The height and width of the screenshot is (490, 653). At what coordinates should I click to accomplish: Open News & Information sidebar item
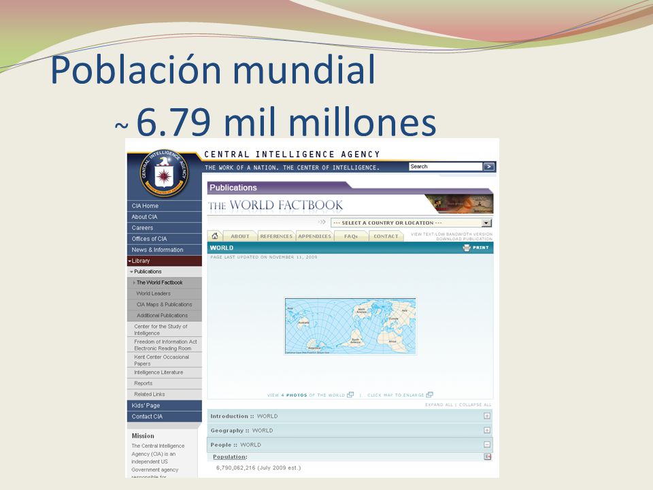[x=164, y=250]
